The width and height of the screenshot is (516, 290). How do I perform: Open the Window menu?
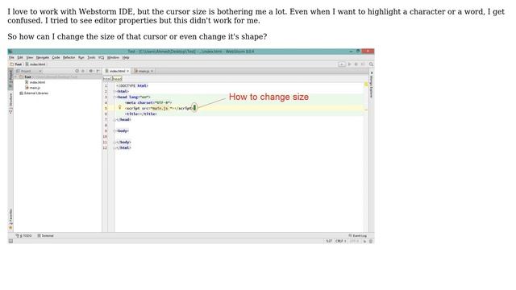coord(113,57)
